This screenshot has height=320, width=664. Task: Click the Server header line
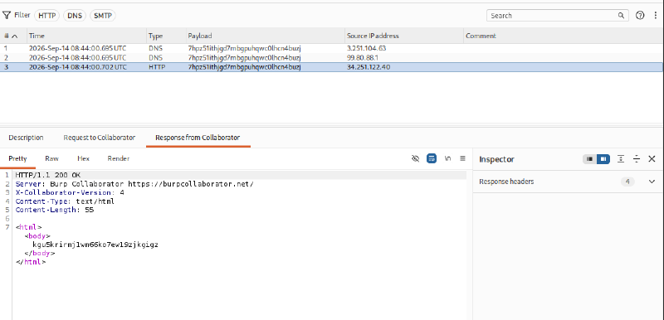134,184
